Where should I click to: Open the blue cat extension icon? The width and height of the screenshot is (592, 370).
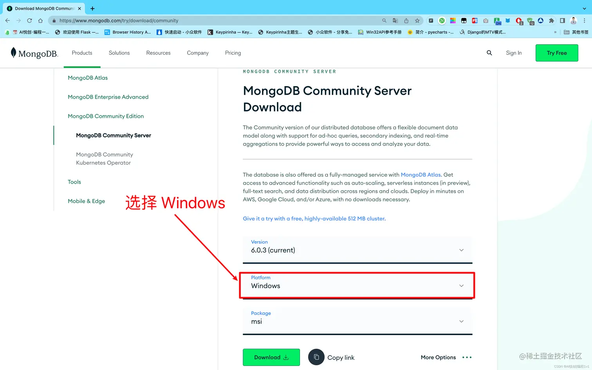[x=508, y=20]
